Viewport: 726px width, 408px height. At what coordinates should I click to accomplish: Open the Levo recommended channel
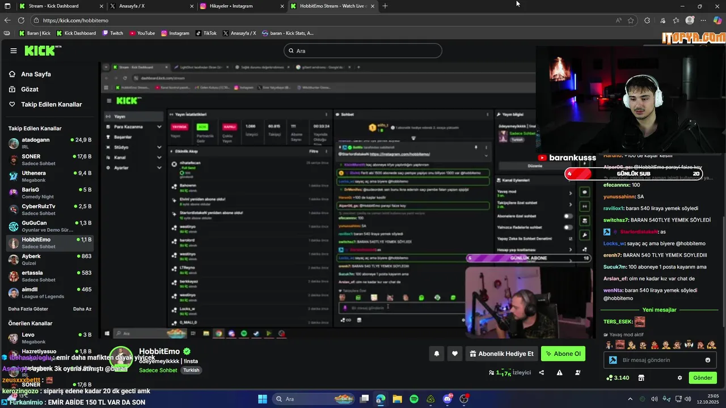click(50, 338)
